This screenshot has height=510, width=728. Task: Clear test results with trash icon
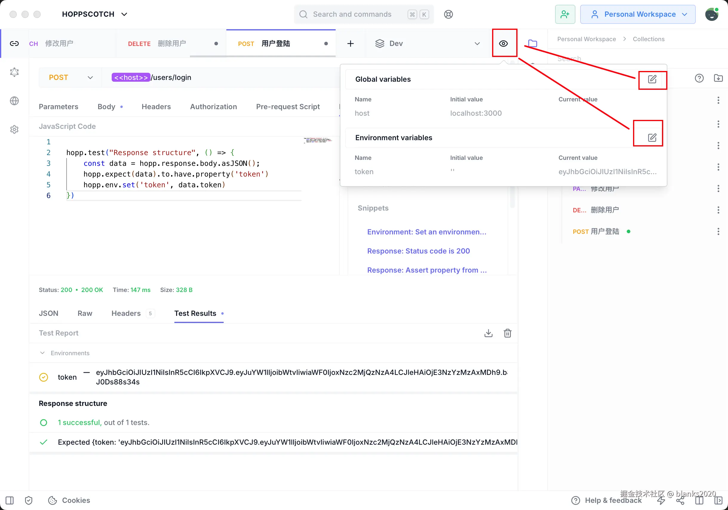(507, 333)
